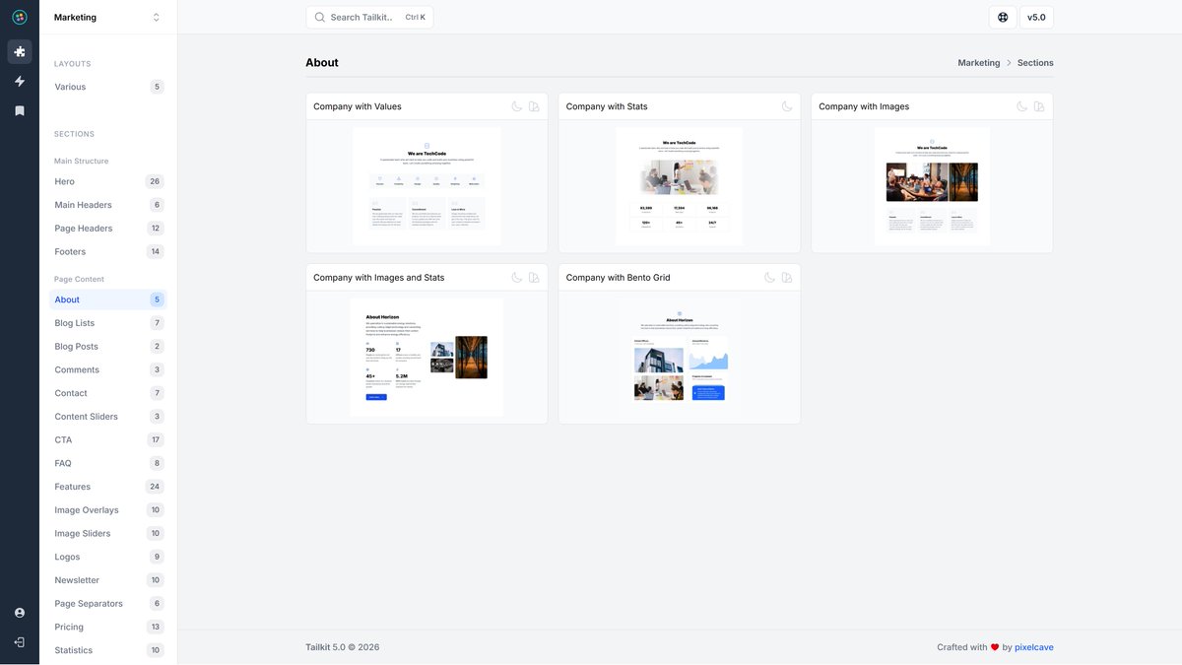Click the Sections breadcrumb link
This screenshot has width=1182, height=665.
click(x=1035, y=62)
